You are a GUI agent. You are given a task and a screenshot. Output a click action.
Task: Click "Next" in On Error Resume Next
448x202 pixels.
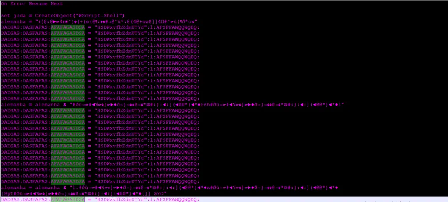[x=56, y=3]
